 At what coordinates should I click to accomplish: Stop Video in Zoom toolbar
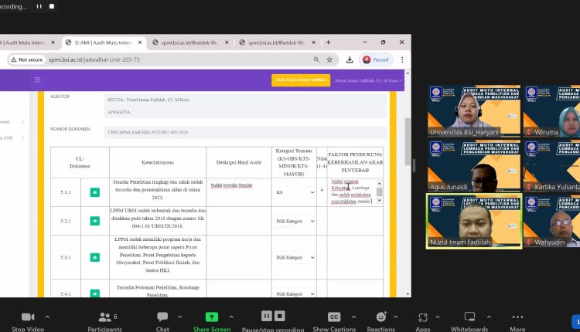(x=28, y=321)
